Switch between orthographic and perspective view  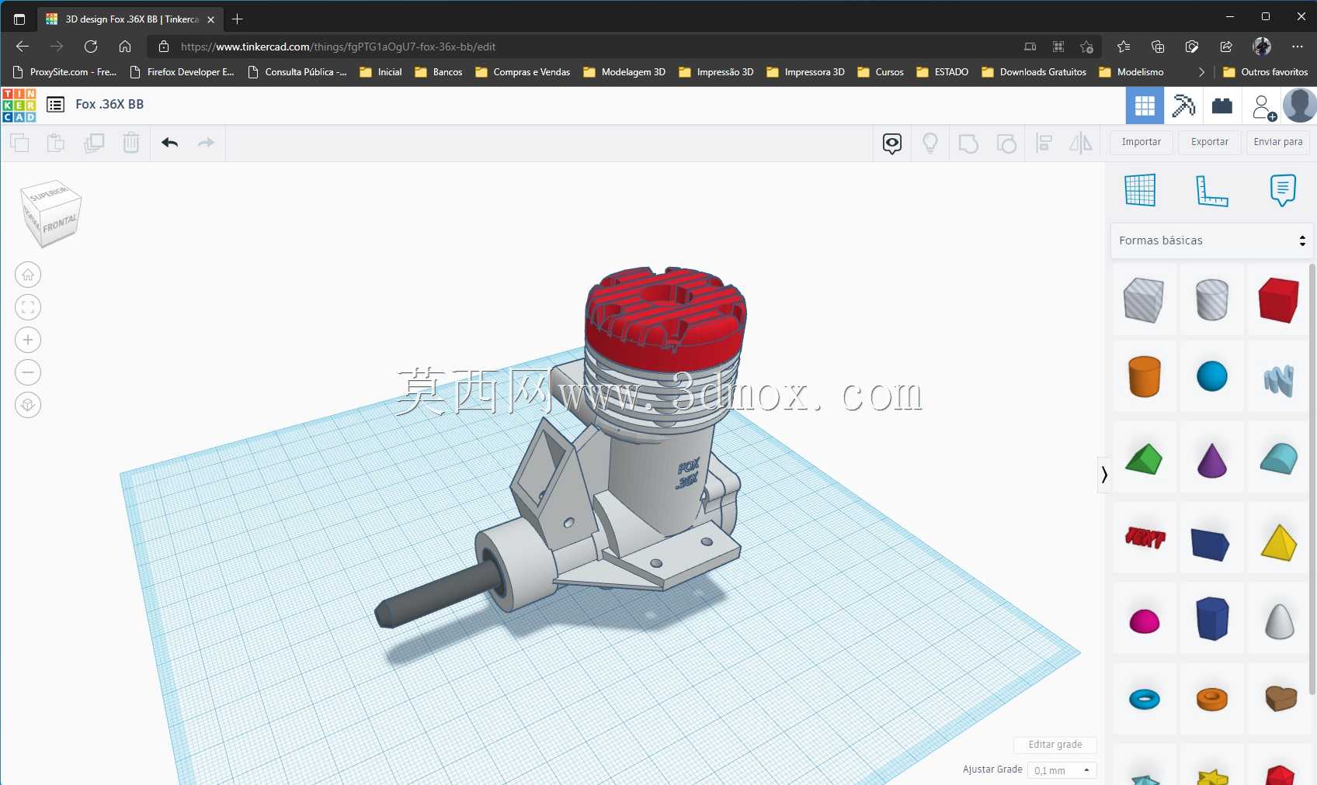tap(28, 405)
